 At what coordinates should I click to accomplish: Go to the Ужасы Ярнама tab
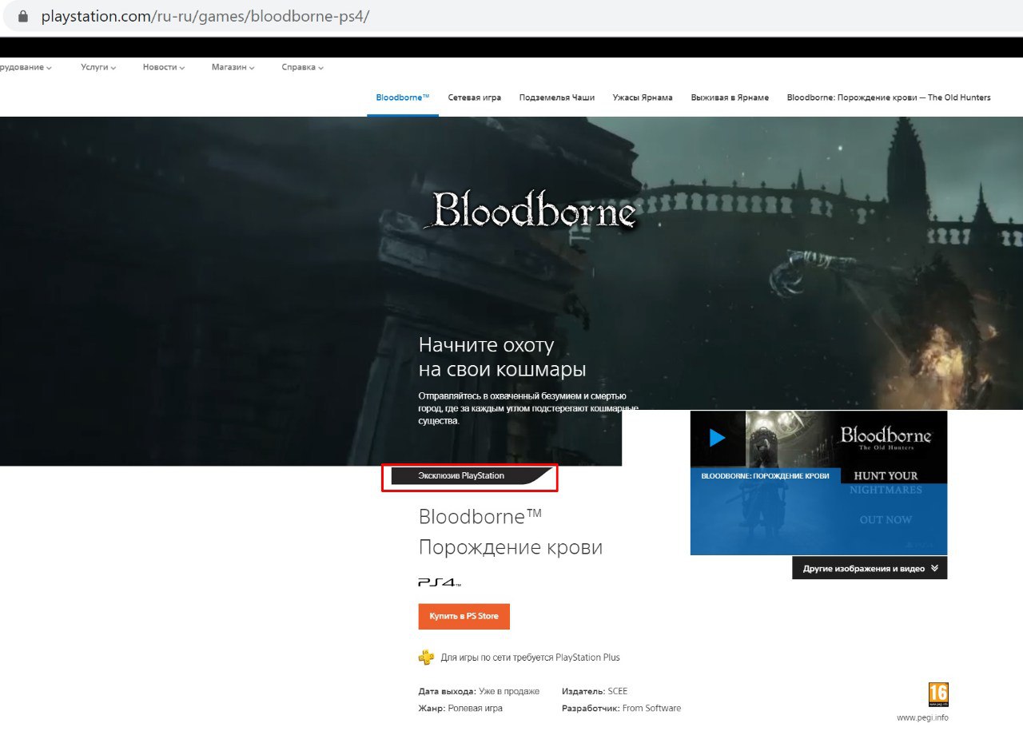click(x=643, y=97)
